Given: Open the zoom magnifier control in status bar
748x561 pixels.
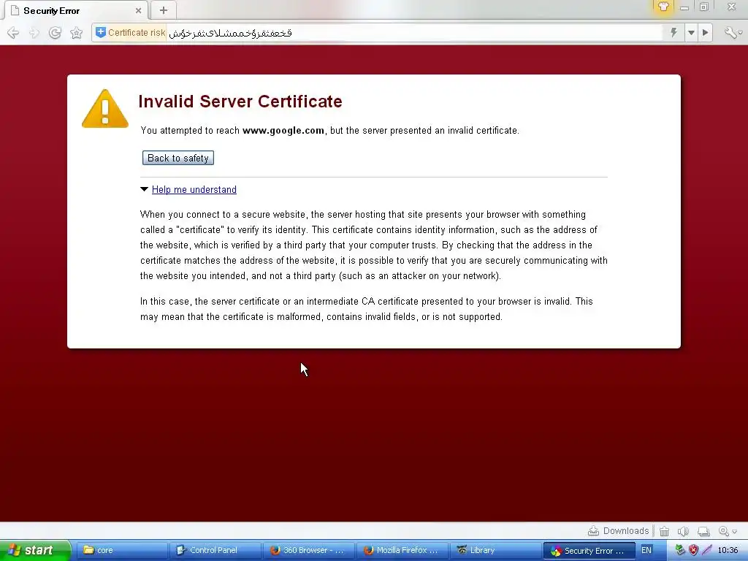Looking at the screenshot, I should (x=728, y=531).
